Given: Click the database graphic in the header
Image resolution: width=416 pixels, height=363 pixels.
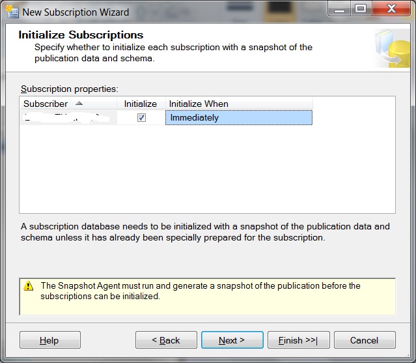Looking at the screenshot, I should pos(392,48).
